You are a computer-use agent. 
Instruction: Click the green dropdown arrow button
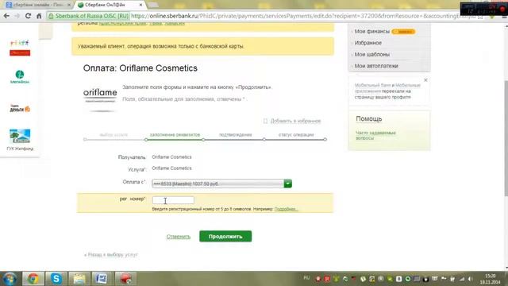[287, 184]
